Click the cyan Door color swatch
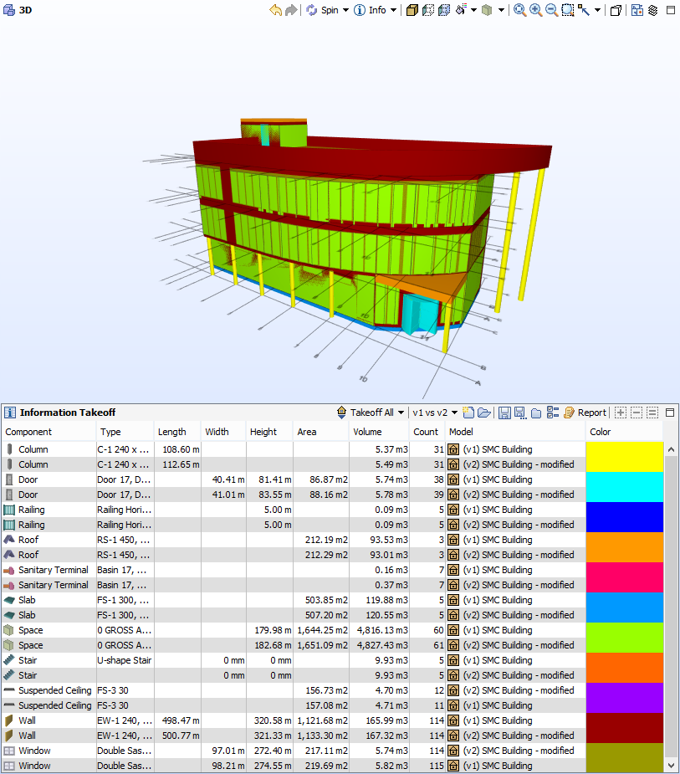This screenshot has width=680, height=774. tap(624, 485)
